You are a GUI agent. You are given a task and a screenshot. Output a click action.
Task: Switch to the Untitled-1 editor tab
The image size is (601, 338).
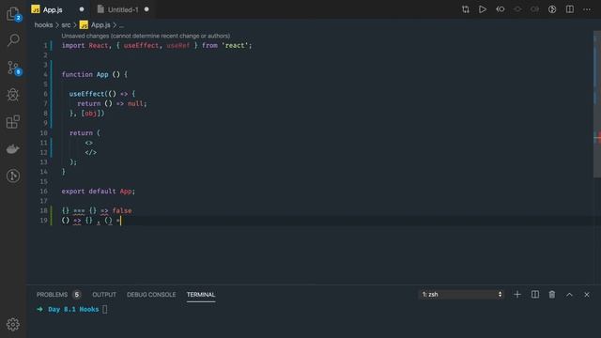click(x=123, y=9)
